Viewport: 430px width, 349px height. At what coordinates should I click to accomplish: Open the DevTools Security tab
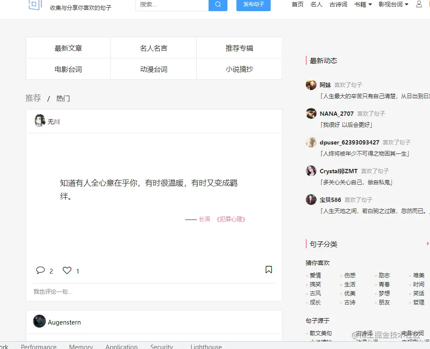pos(161,346)
